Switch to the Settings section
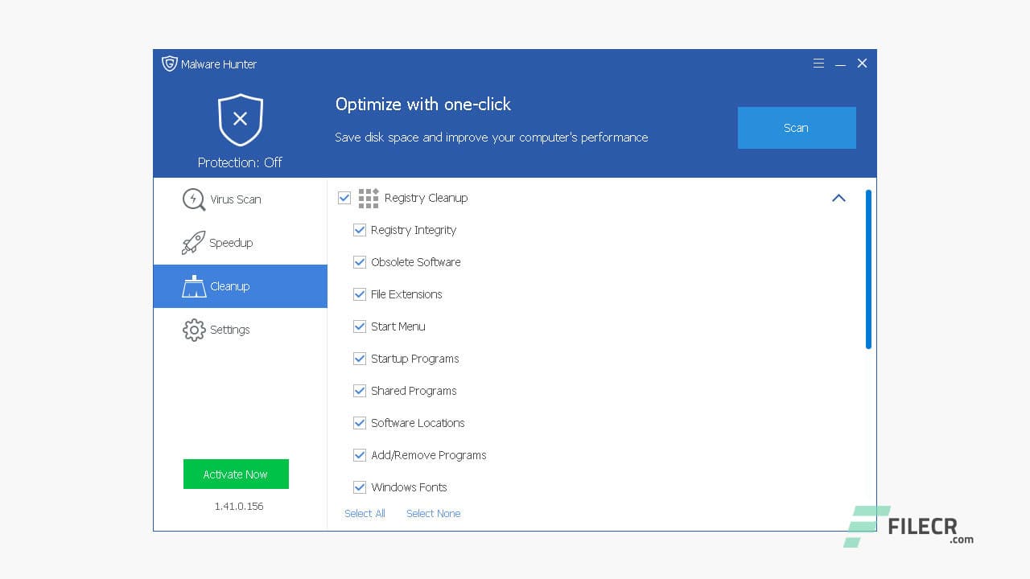 click(x=230, y=330)
